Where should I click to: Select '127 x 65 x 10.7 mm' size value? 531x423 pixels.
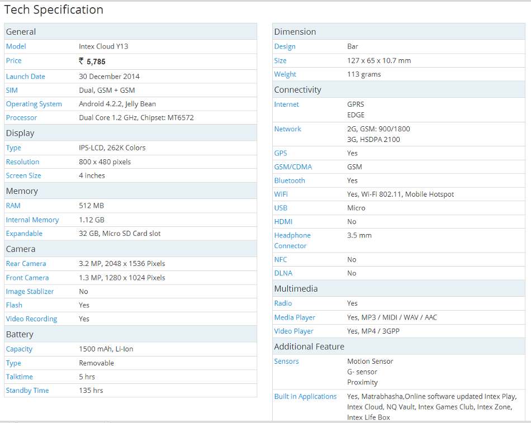379,60
